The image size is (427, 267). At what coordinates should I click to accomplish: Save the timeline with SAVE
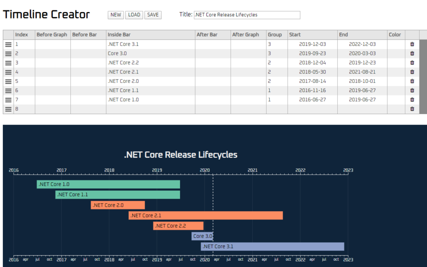153,15
